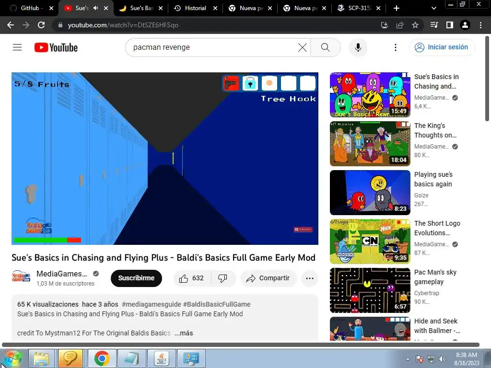Open Pac Man's sky gameplay thumbnail
The image size is (491, 368).
370,290
